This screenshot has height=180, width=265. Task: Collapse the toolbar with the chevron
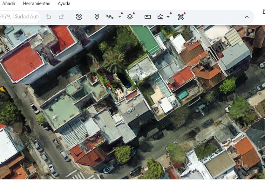(x=247, y=17)
